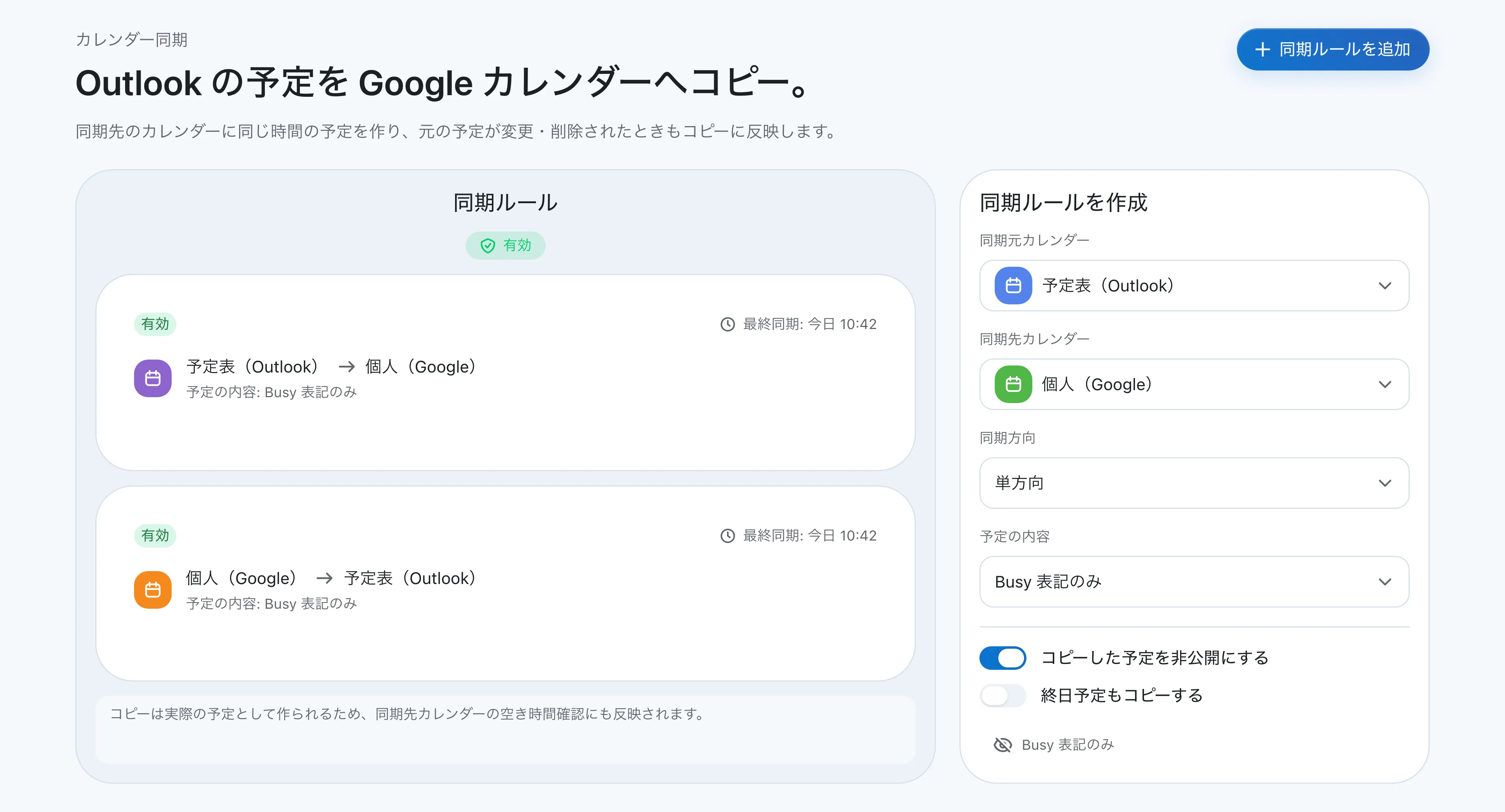This screenshot has height=812, width=1505.
Task: Enable 終日予定もコピーする toggle
Action: pyautogui.click(x=1003, y=695)
